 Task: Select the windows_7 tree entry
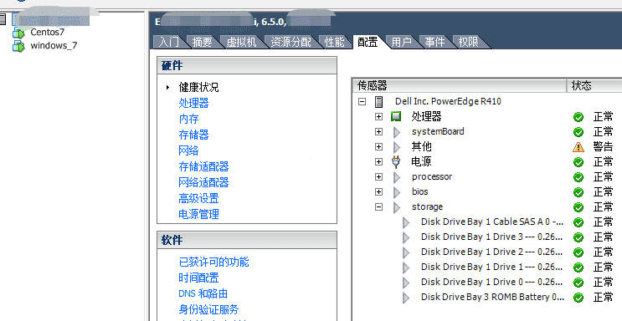coord(54,46)
